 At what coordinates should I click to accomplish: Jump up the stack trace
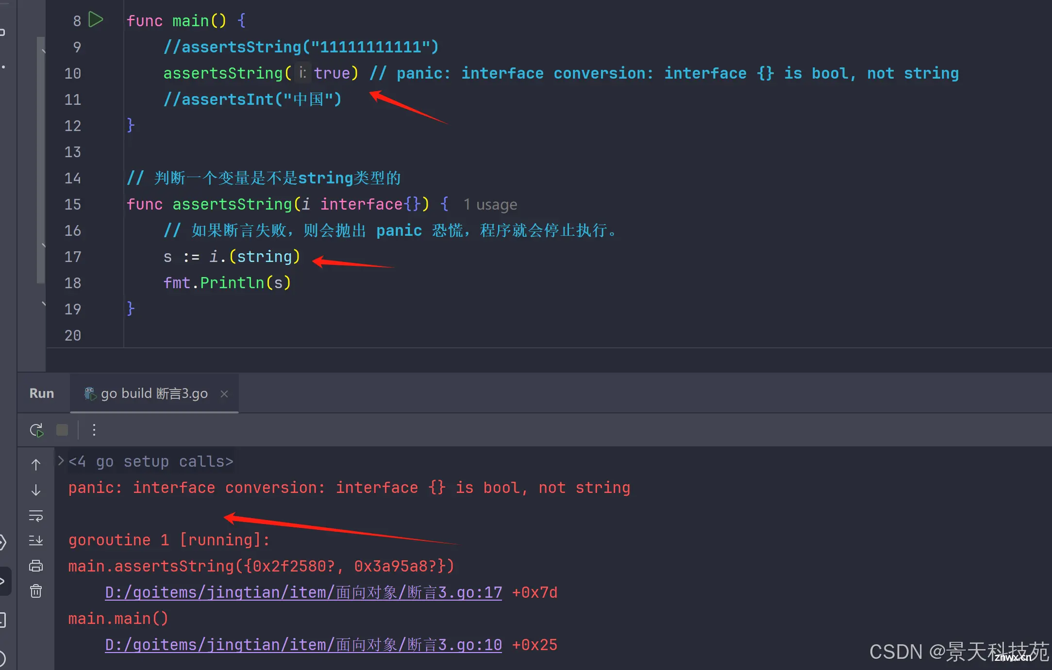36,464
